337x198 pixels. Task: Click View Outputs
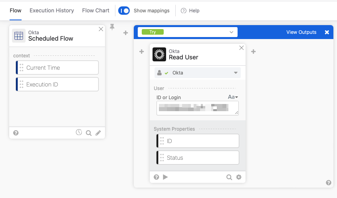301,32
